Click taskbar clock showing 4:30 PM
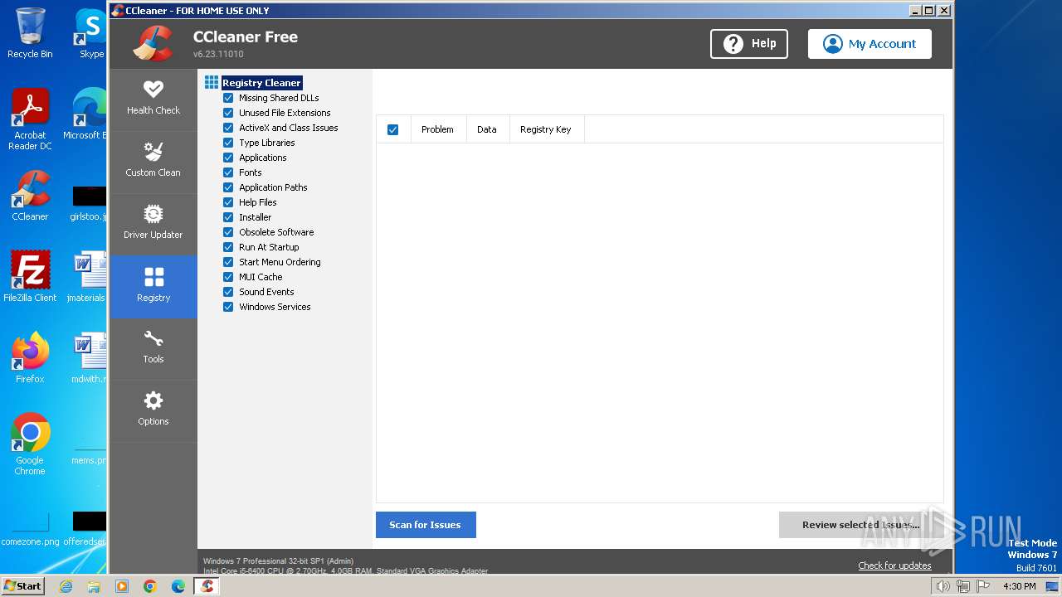The width and height of the screenshot is (1062, 597). tap(1019, 586)
